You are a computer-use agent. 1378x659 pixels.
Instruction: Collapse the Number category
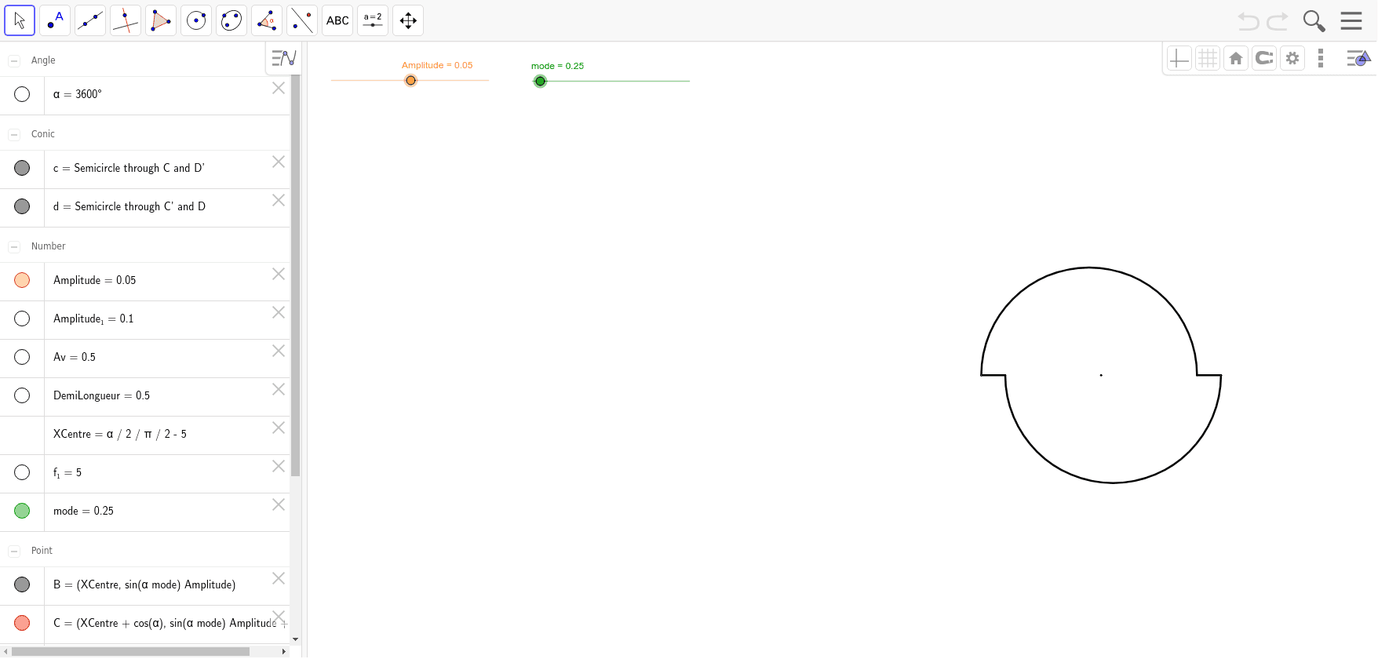tap(14, 246)
